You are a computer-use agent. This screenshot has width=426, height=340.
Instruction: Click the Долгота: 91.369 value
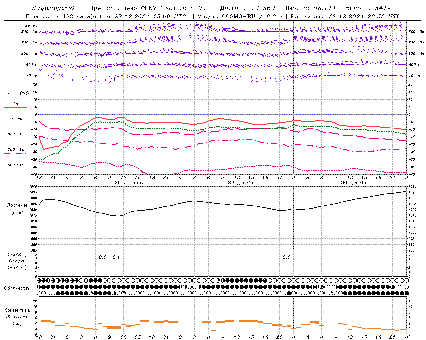click(248, 8)
